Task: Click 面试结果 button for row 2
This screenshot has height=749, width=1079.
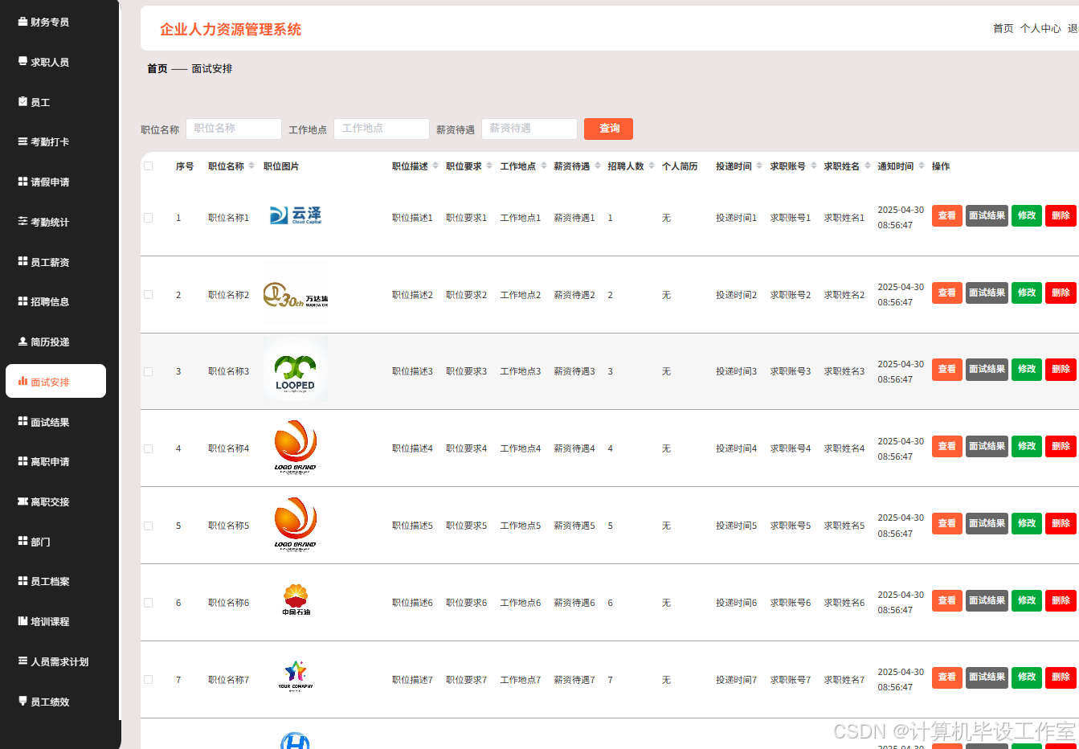Action: [987, 293]
